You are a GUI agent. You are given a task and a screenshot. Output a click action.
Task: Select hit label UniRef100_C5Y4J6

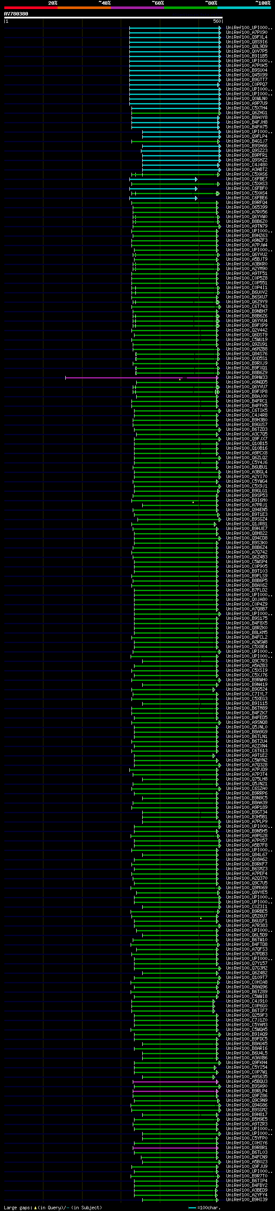click(x=247, y=462)
